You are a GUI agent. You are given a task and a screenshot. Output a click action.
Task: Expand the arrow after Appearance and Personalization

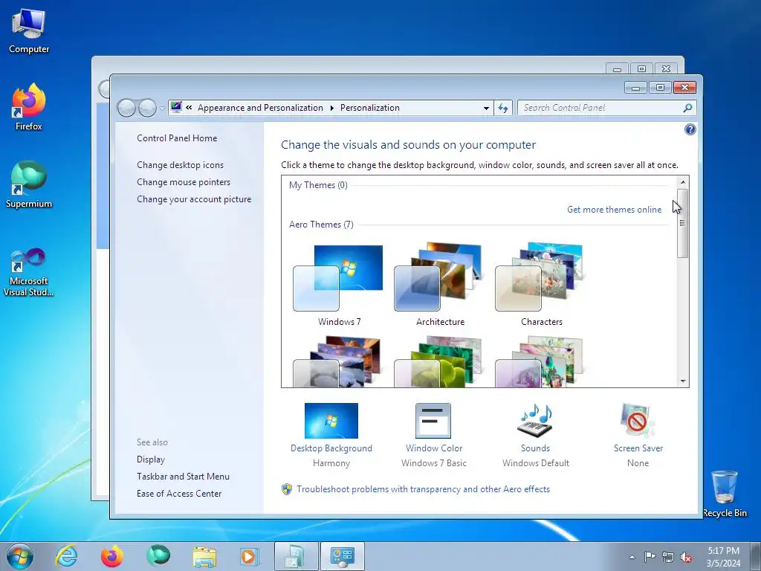(x=332, y=108)
